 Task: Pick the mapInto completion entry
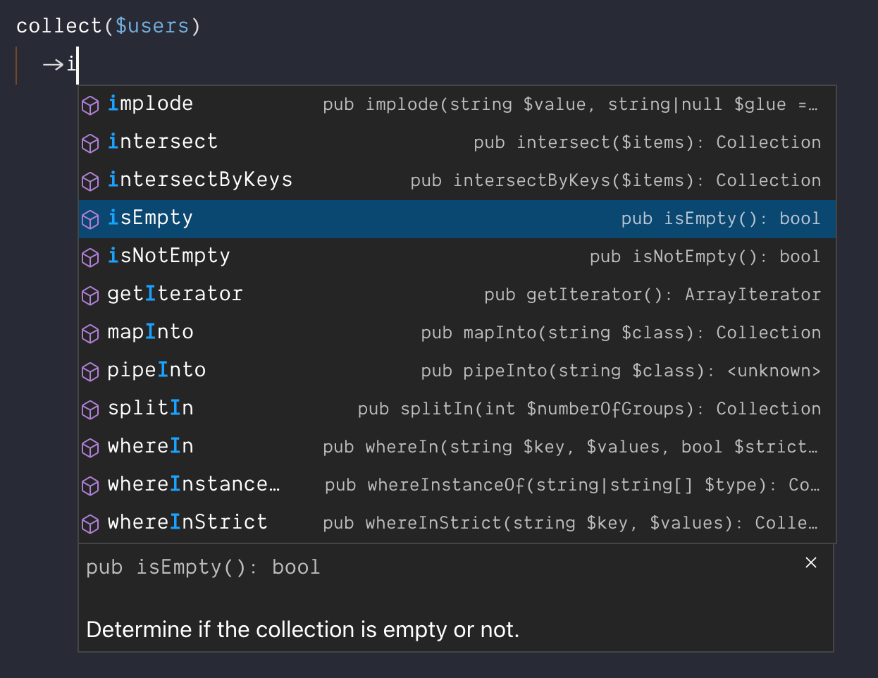[x=457, y=333]
